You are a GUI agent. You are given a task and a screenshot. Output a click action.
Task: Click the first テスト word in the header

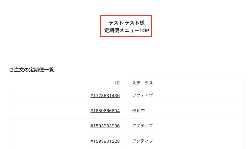click(x=116, y=23)
